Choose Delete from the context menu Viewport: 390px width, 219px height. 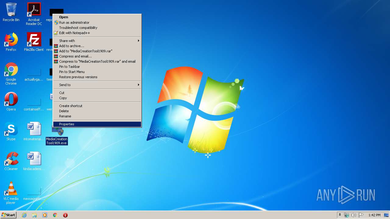(x=97, y=111)
